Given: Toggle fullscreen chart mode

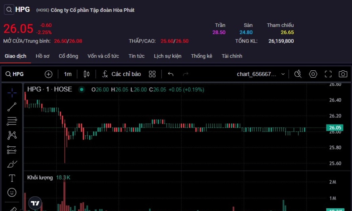Looking at the screenshot, I should tap(328, 74).
